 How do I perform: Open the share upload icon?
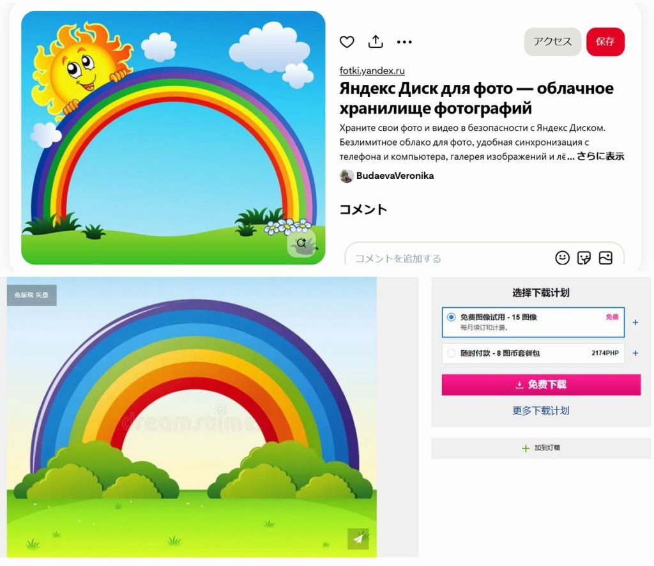pos(376,42)
